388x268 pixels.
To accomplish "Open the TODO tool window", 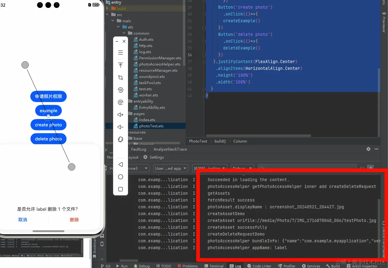I will click(163, 266).
